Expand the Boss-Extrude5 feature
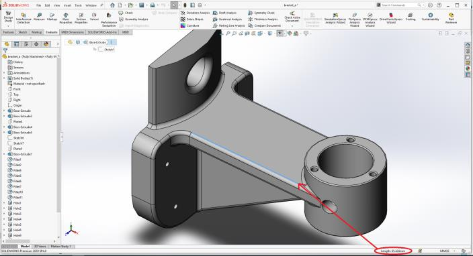 tap(4, 133)
